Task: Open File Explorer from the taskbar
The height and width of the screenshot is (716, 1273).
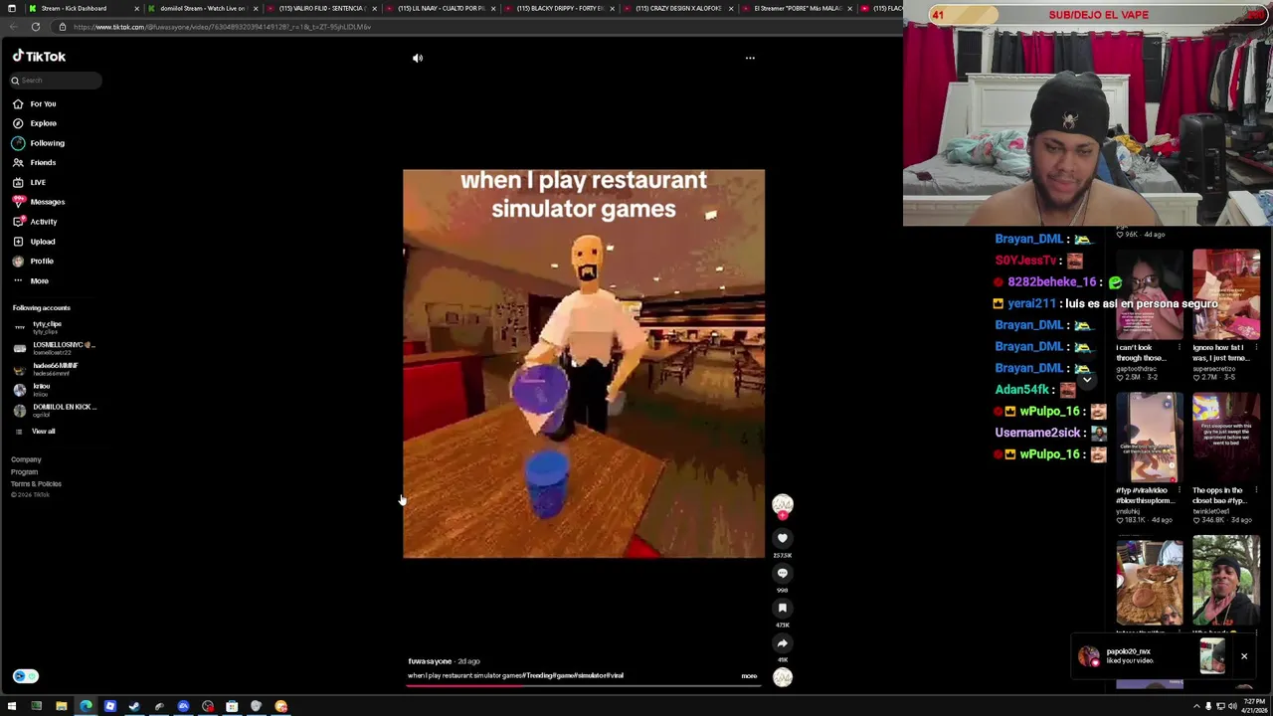Action: pyautogui.click(x=61, y=706)
